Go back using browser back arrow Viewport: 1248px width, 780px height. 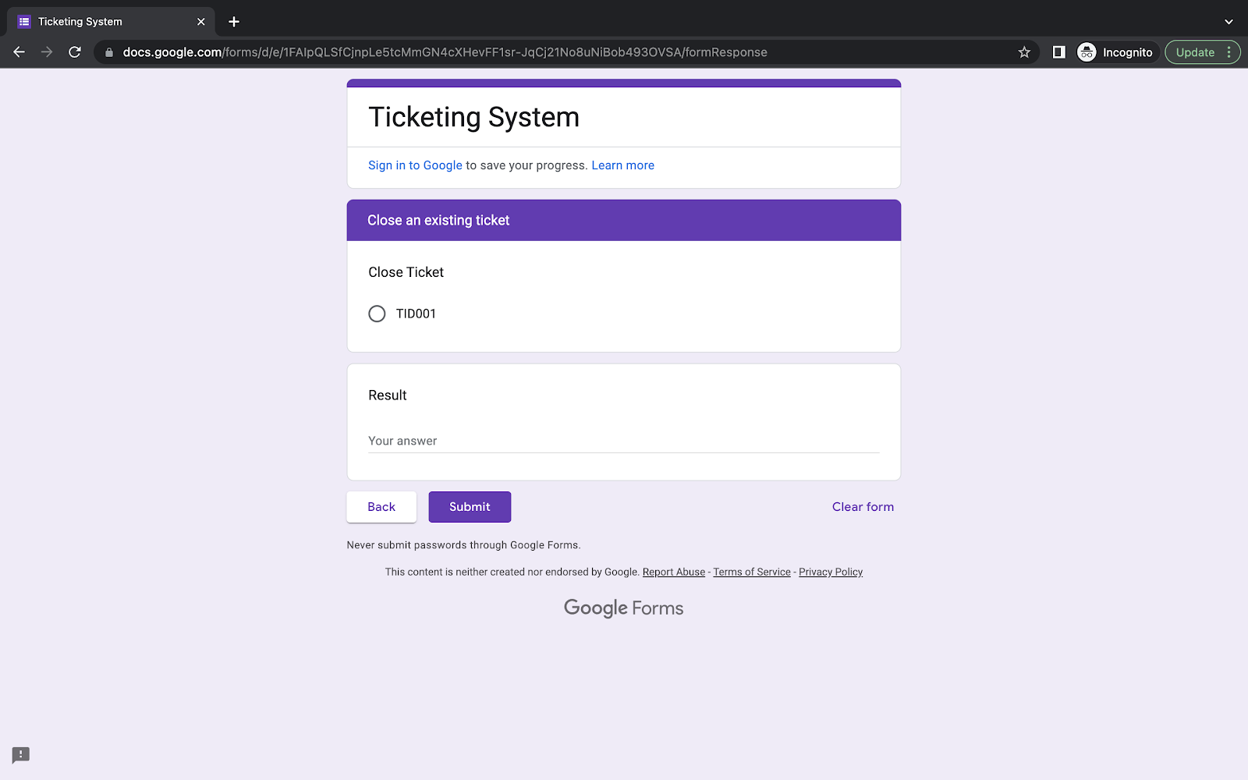19,52
